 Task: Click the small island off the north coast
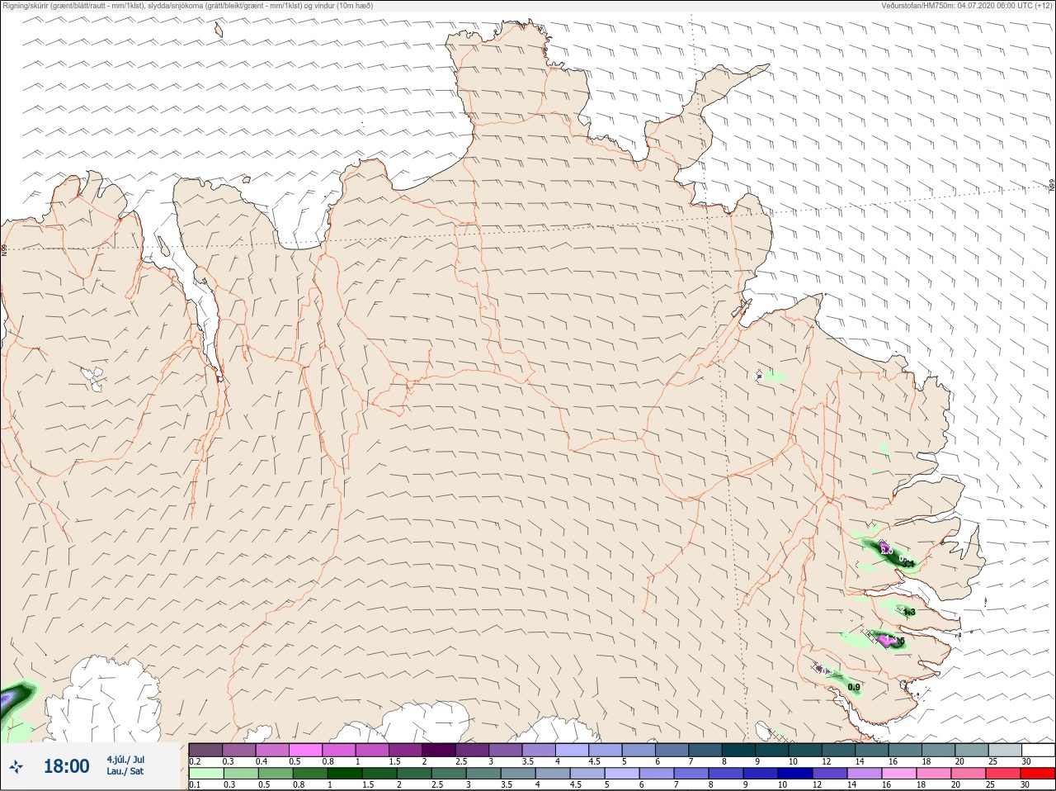pyautogui.click(x=219, y=31)
